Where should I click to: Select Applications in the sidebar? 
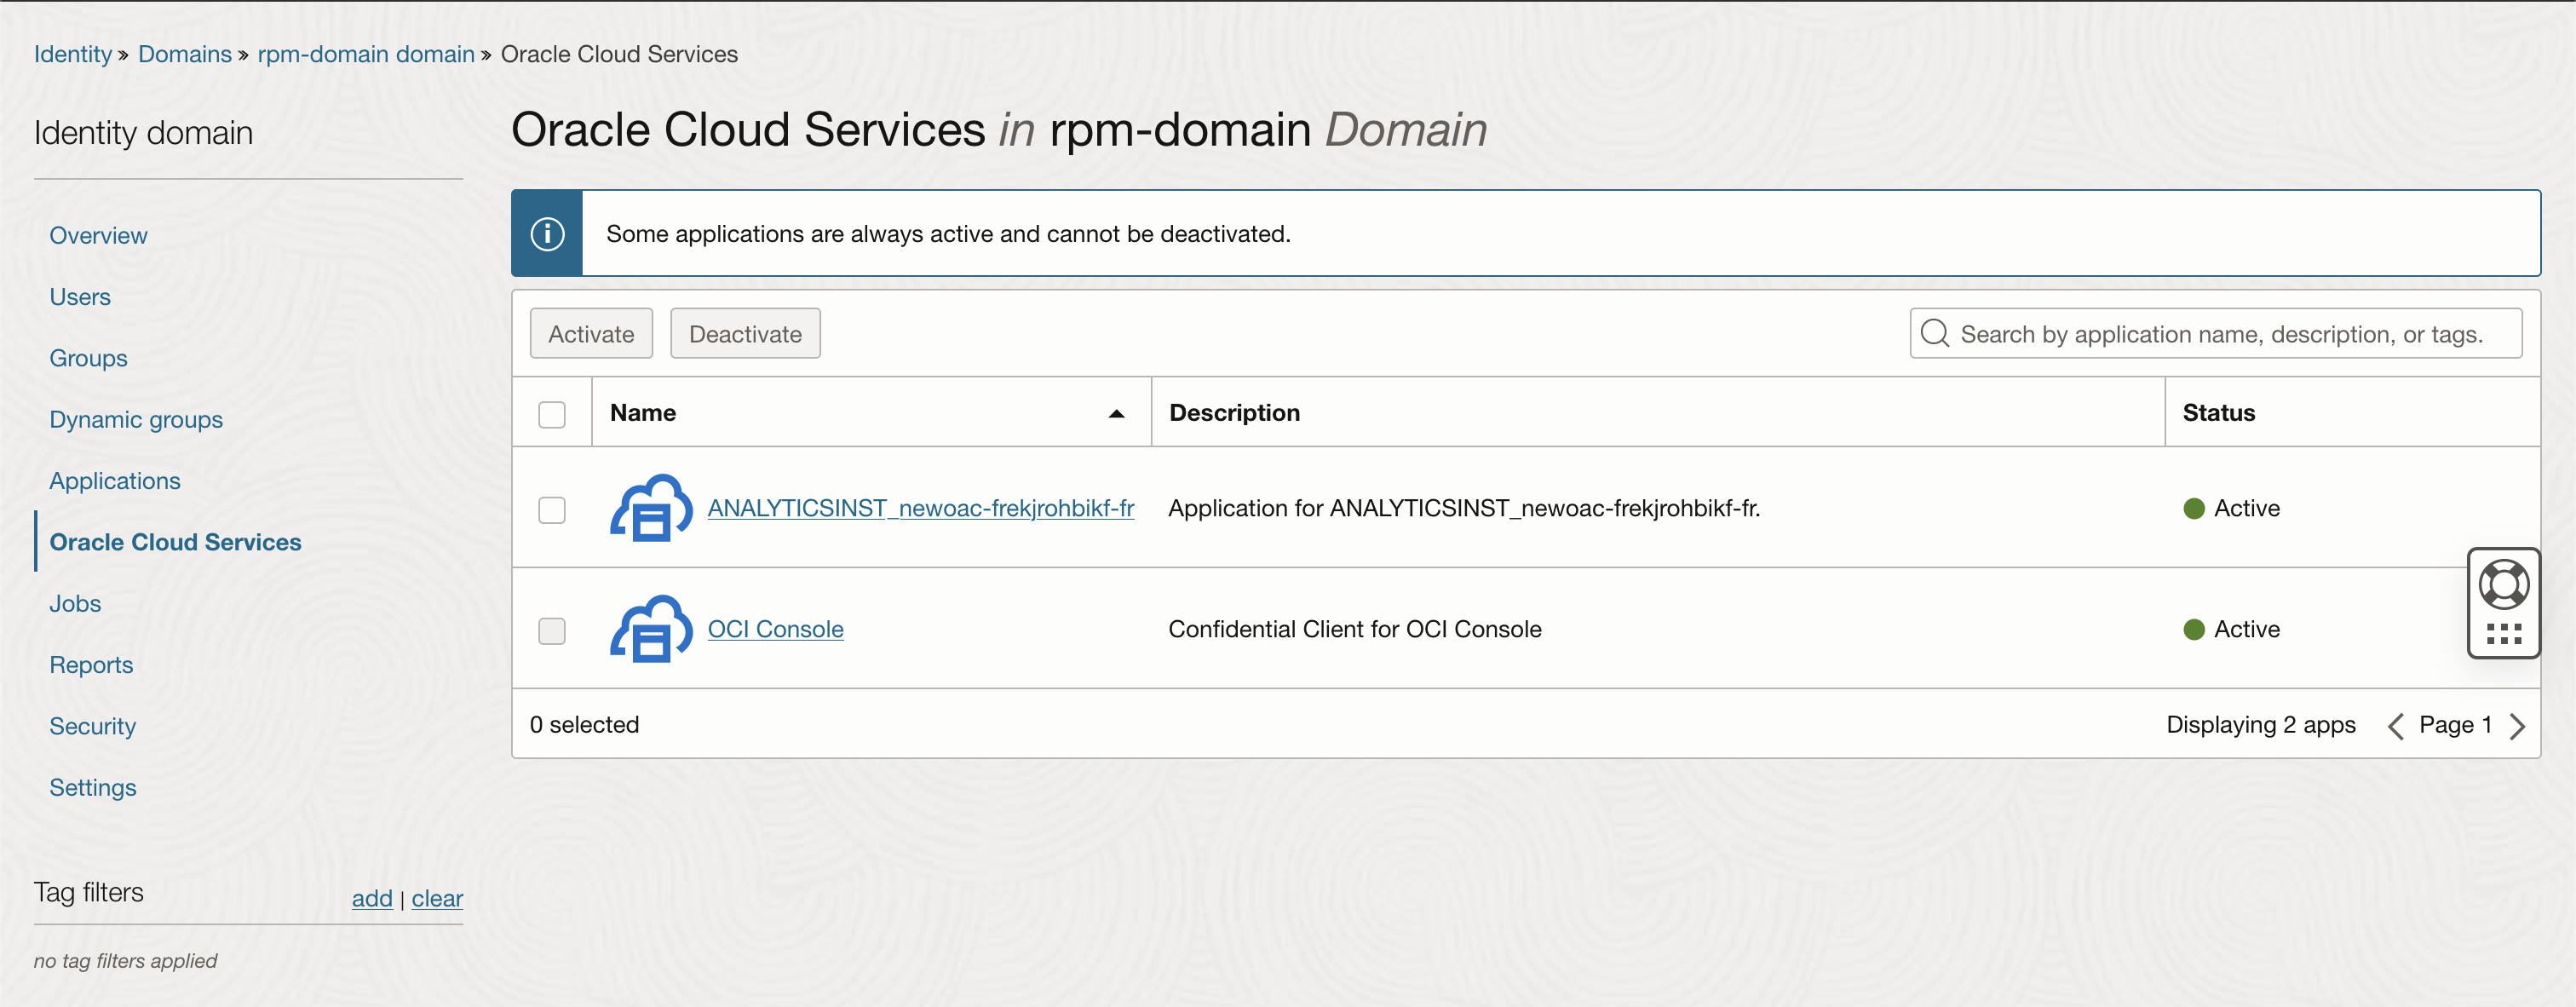(x=115, y=481)
